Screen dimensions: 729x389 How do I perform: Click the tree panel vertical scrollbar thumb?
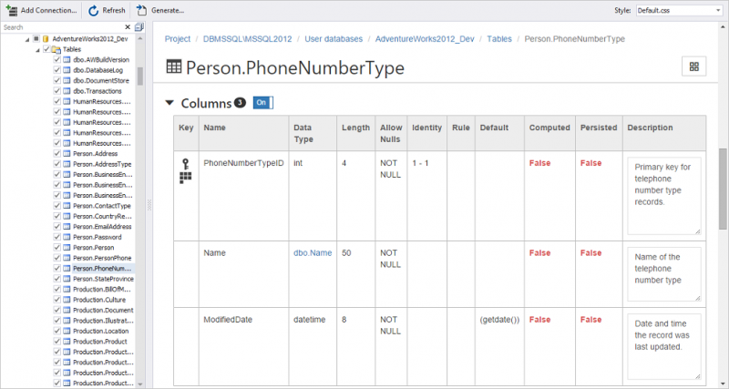click(x=140, y=77)
